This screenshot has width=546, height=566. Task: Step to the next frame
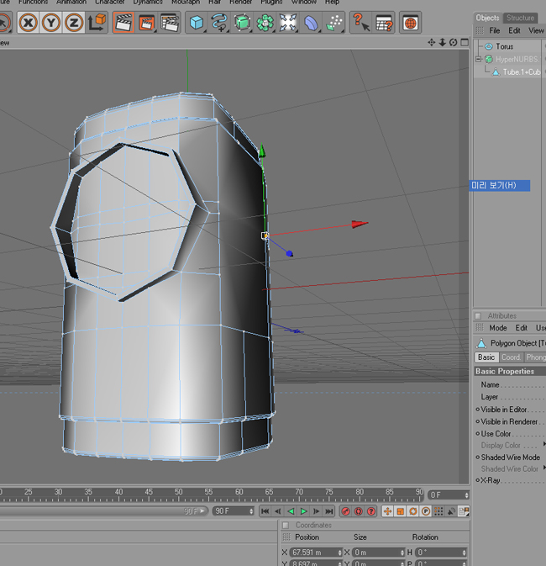(x=317, y=511)
